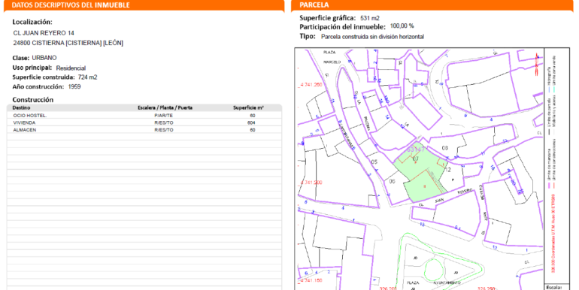The height and width of the screenshot is (290, 579).
Task: Click the 'Destino' column header
Action: 21,107
